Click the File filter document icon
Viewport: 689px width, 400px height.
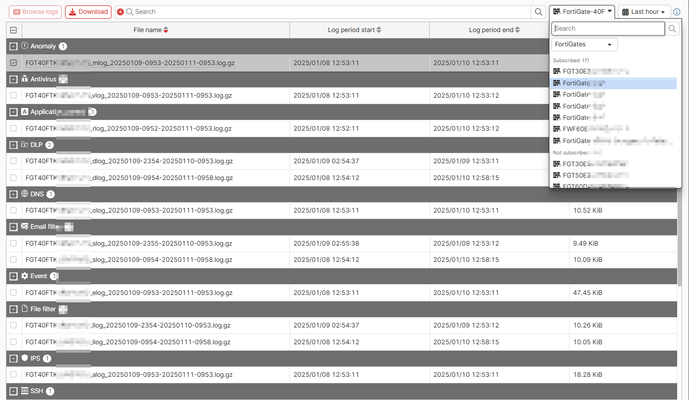click(x=25, y=309)
